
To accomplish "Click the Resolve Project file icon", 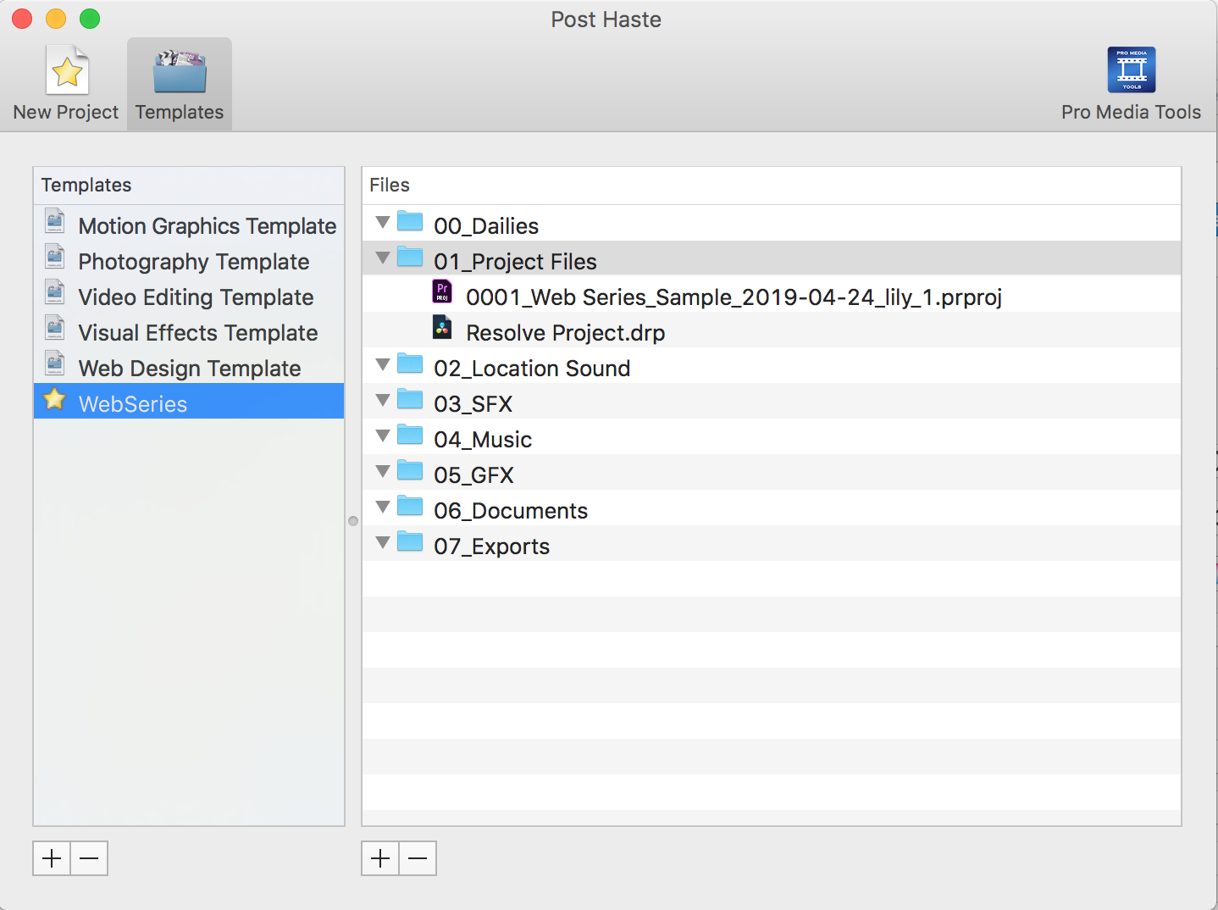I will [442, 328].
